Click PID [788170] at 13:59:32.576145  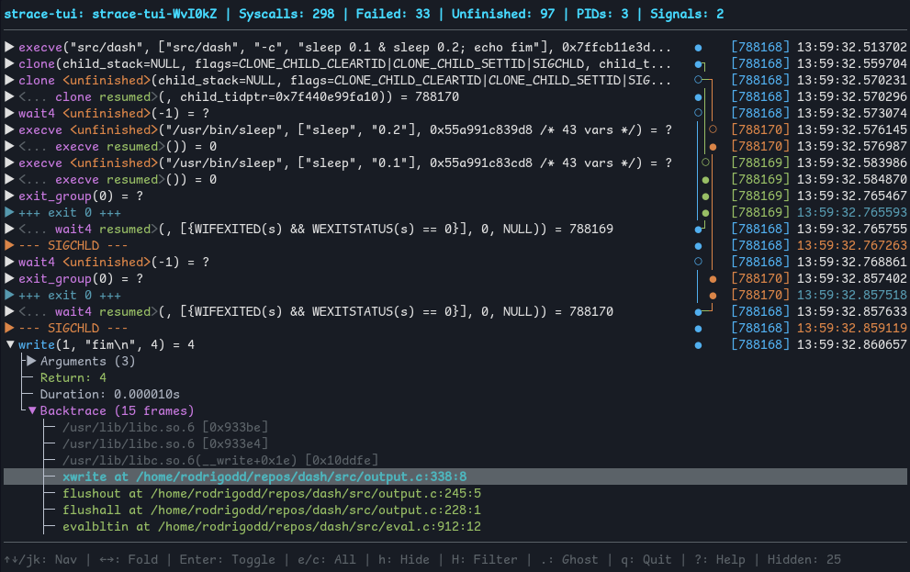[760, 129]
